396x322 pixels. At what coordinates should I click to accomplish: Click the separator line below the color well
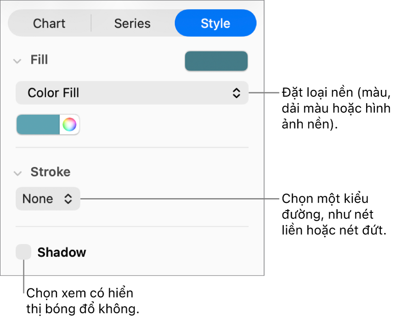point(132,147)
